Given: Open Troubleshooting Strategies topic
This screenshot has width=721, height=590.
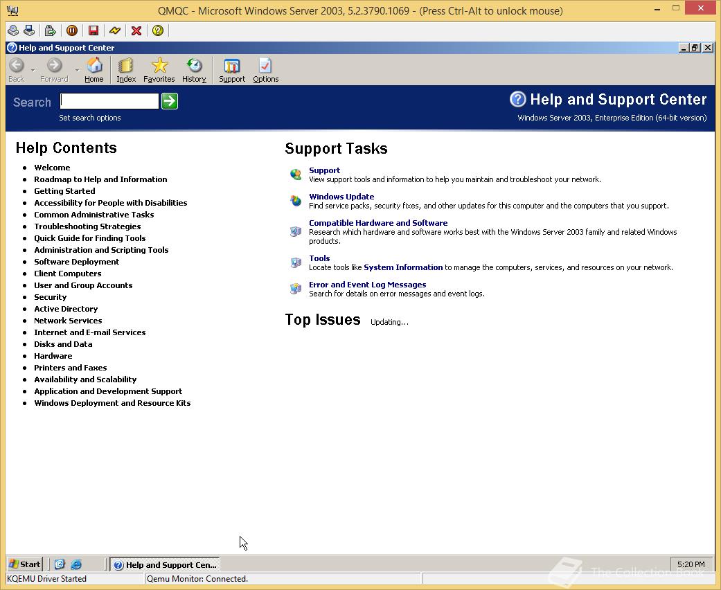Looking at the screenshot, I should click(87, 226).
